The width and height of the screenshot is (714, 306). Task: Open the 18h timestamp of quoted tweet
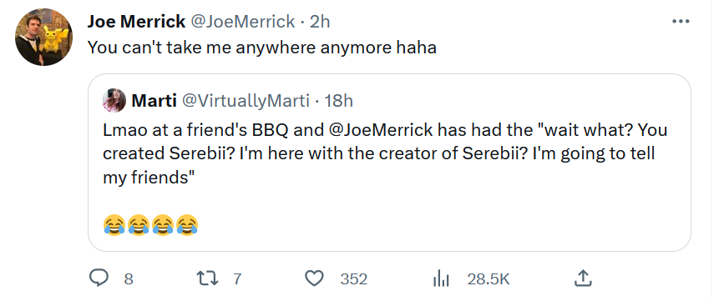[x=338, y=101]
